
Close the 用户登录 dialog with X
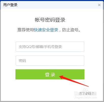click(99, 5)
